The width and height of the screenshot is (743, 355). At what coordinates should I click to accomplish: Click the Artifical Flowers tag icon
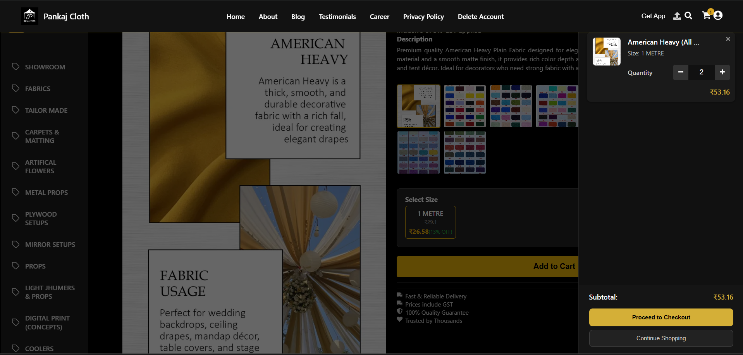click(x=15, y=166)
